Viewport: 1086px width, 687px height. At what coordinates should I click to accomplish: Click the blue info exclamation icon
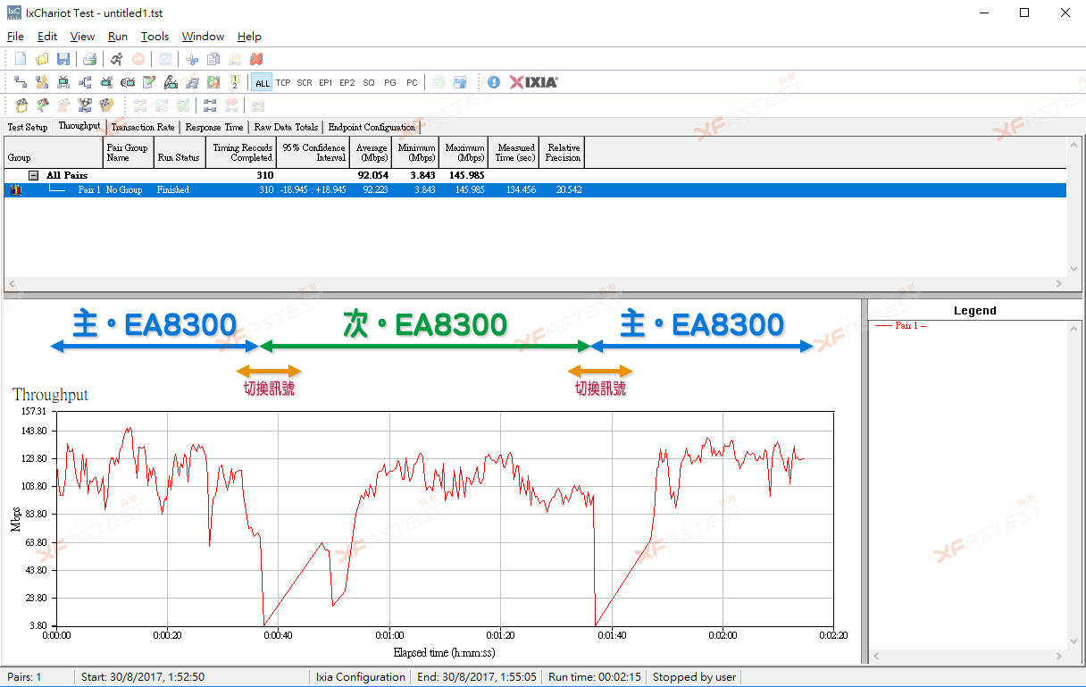click(x=494, y=82)
